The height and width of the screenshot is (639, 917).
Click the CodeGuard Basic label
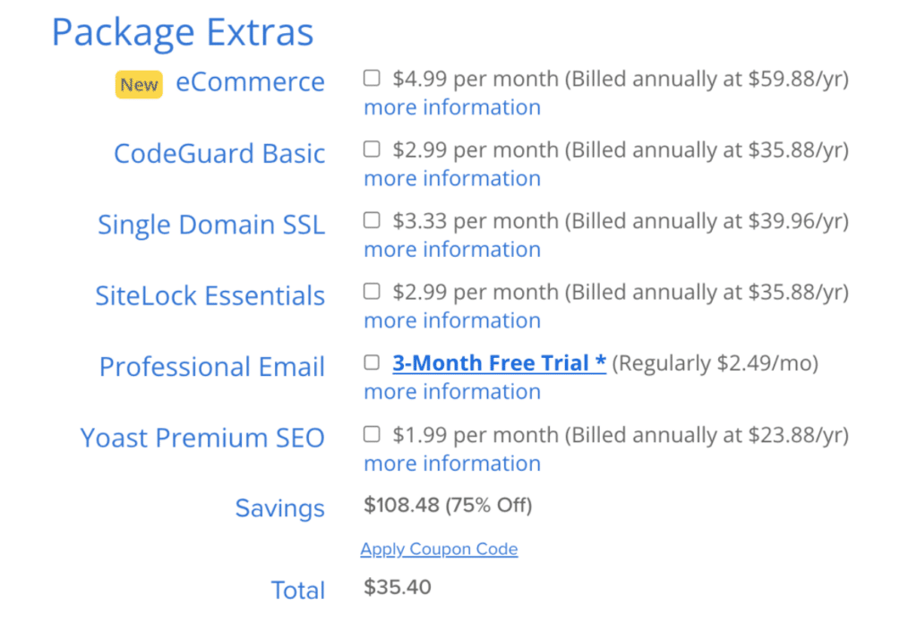pyautogui.click(x=219, y=153)
